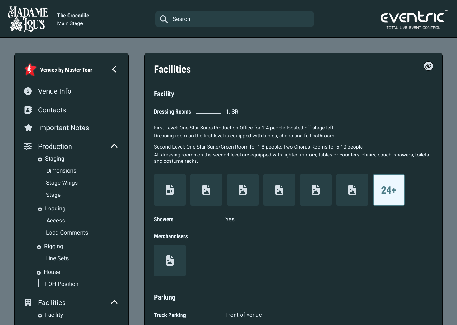Screen dimensions: 457x325
Task: Open fifth image attachment under Dressing Rooms
Action: [352, 190]
